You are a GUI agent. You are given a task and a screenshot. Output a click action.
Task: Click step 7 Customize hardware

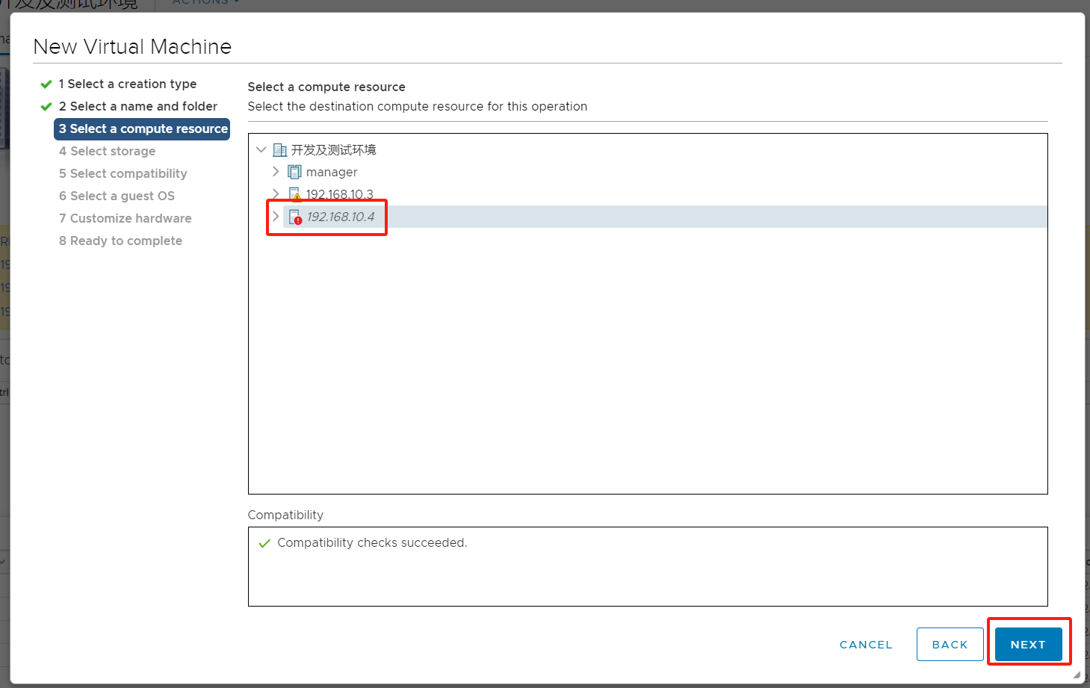(125, 218)
